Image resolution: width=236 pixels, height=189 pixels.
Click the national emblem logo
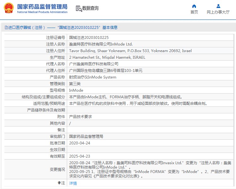click(9, 8)
